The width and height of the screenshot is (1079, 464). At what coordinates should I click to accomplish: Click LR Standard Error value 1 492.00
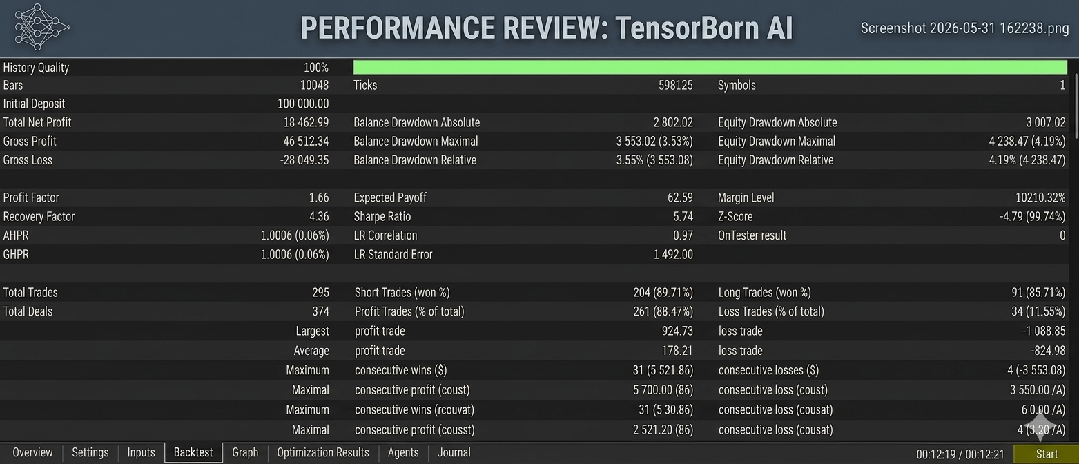point(673,254)
